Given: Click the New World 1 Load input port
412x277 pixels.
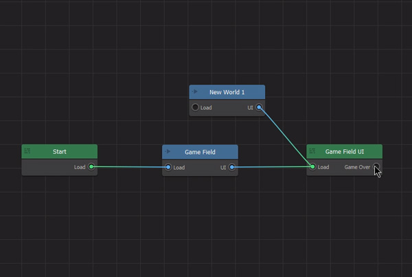Looking at the screenshot, I should tap(195, 107).
